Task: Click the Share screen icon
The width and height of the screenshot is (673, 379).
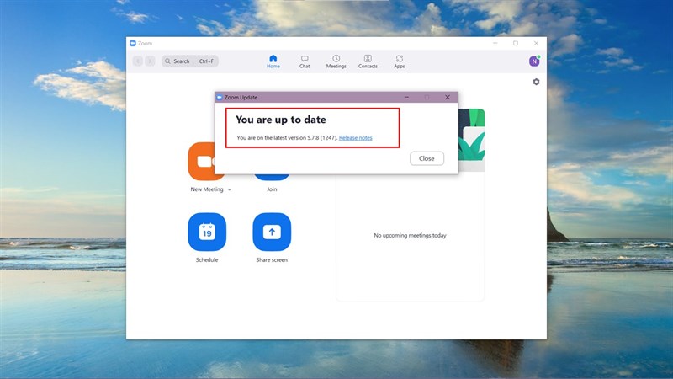Action: pos(272,232)
